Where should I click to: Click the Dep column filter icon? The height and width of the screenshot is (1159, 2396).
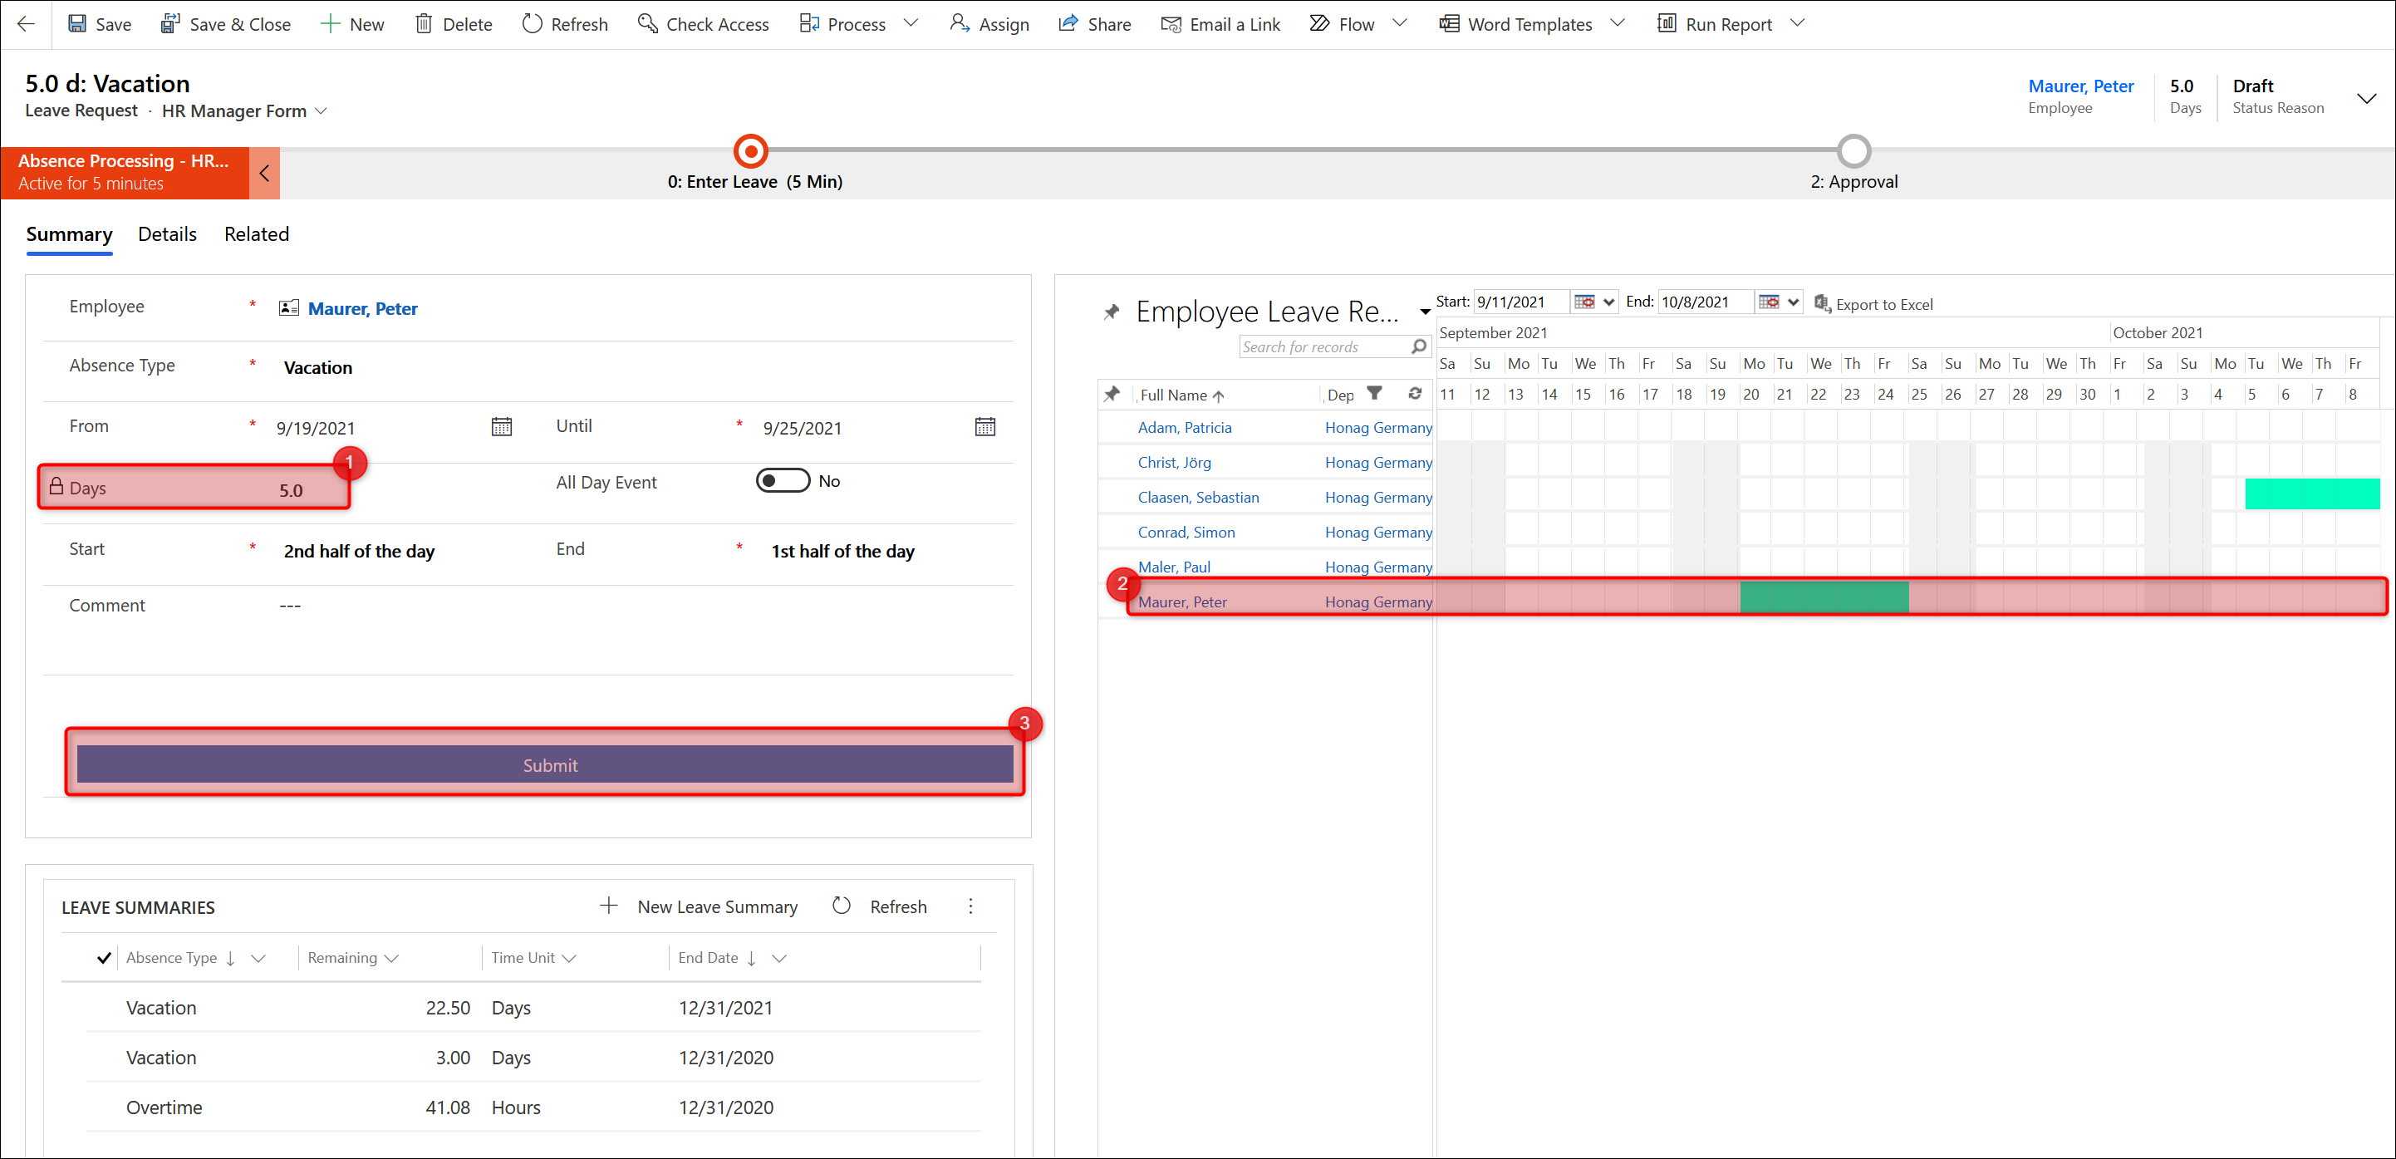(1374, 394)
